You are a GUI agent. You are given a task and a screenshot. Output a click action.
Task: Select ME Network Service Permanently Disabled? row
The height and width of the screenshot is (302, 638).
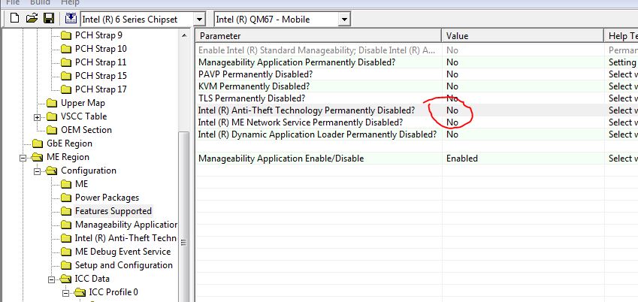point(416,122)
